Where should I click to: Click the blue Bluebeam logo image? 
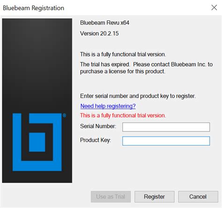click(37, 142)
